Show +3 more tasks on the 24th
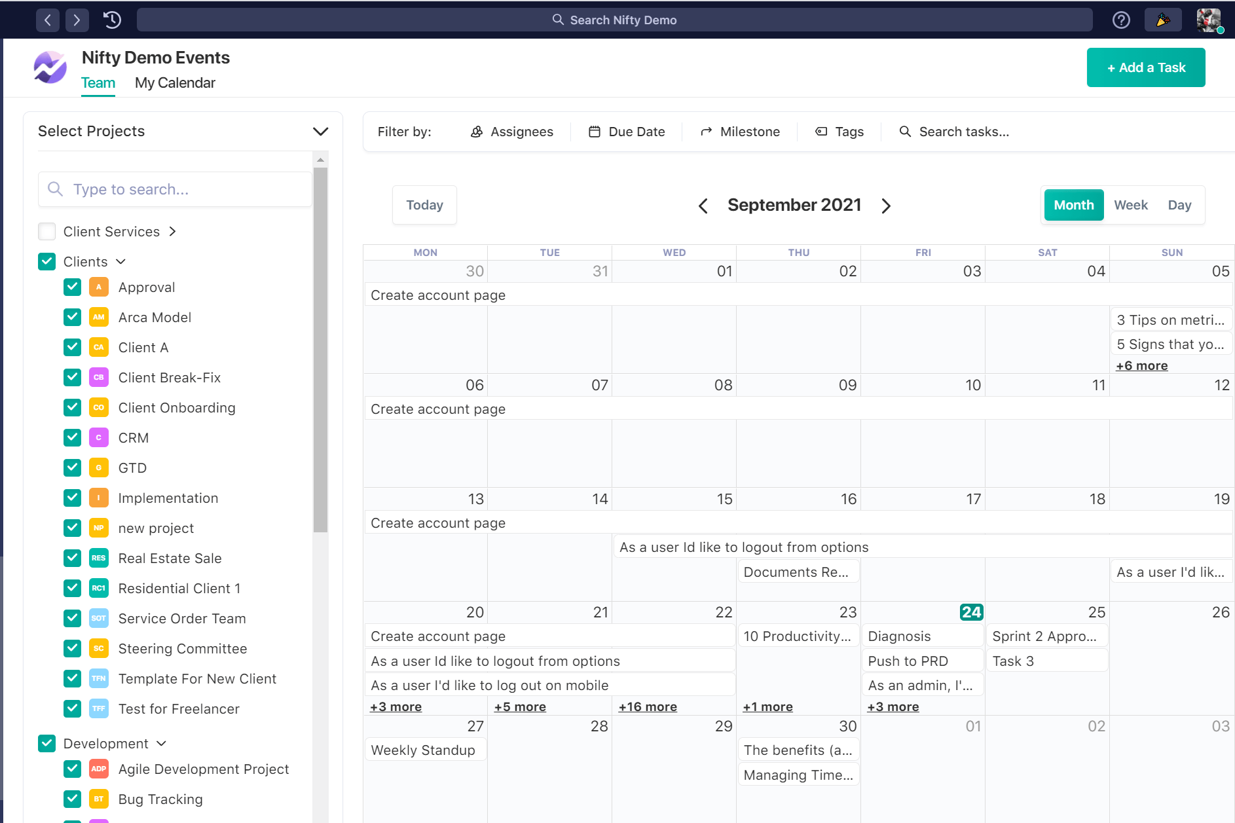 [893, 707]
